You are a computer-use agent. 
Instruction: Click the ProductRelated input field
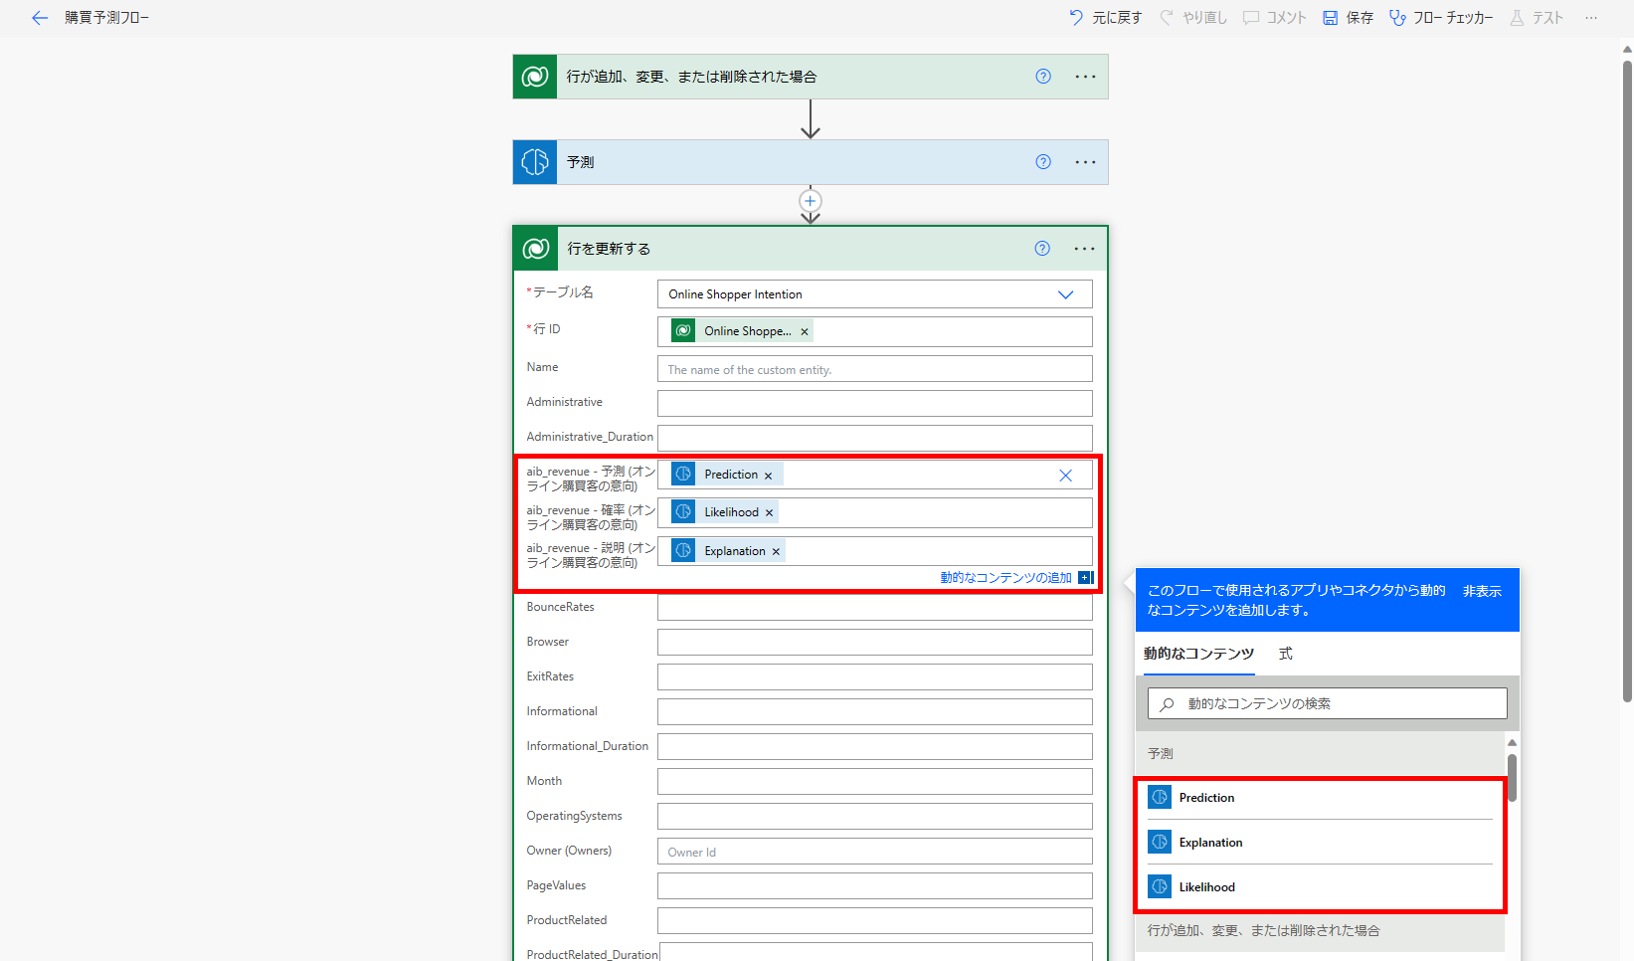(875, 920)
